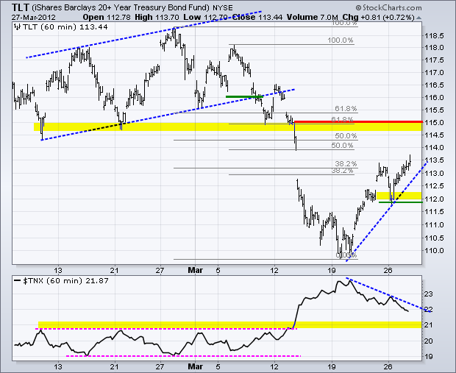Click the Chg +0.81 (+0.72%) value
The image size is (456, 373).
click(378, 17)
